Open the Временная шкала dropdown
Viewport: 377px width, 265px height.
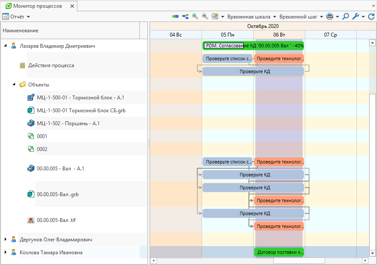click(x=252, y=17)
